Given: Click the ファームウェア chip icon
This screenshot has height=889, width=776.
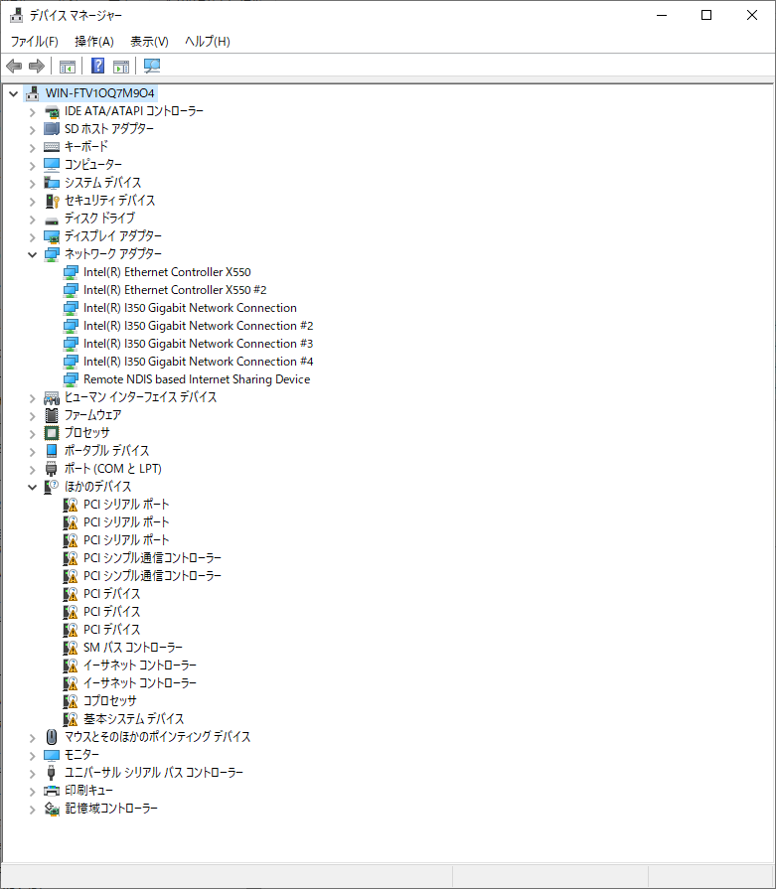Looking at the screenshot, I should click(52, 415).
